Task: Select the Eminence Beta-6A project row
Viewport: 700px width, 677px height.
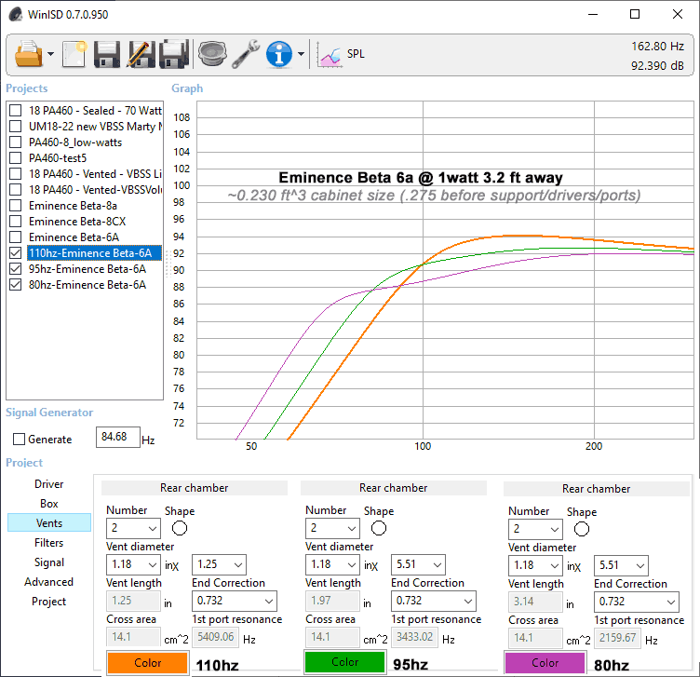Action: (74, 237)
